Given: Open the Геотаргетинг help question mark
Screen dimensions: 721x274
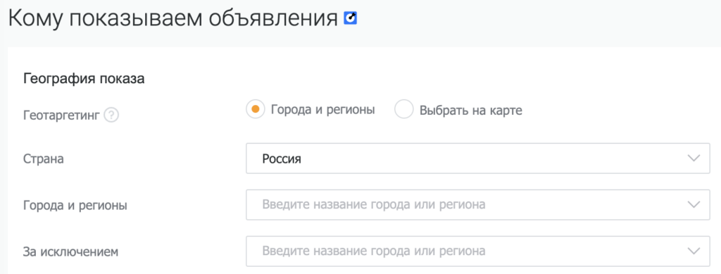Looking at the screenshot, I should pyautogui.click(x=111, y=115).
